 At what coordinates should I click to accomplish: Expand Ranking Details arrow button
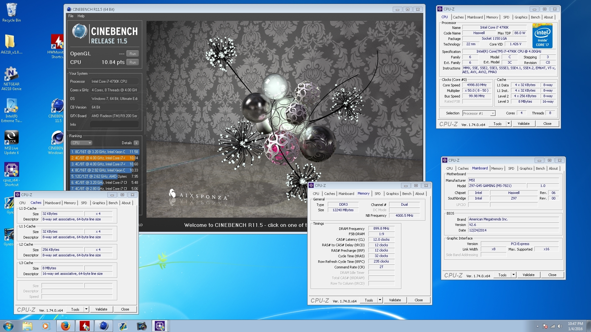tap(136, 143)
